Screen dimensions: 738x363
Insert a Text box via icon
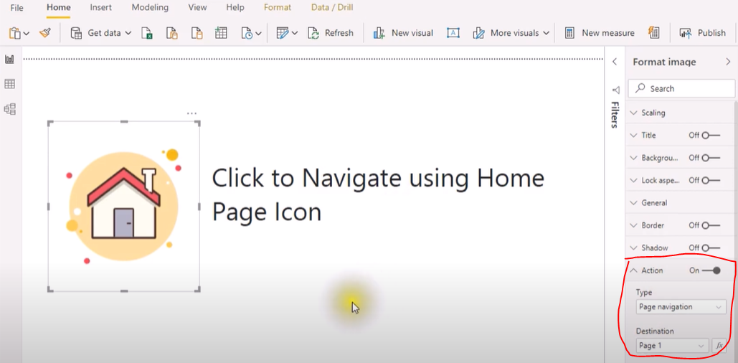pyautogui.click(x=453, y=33)
